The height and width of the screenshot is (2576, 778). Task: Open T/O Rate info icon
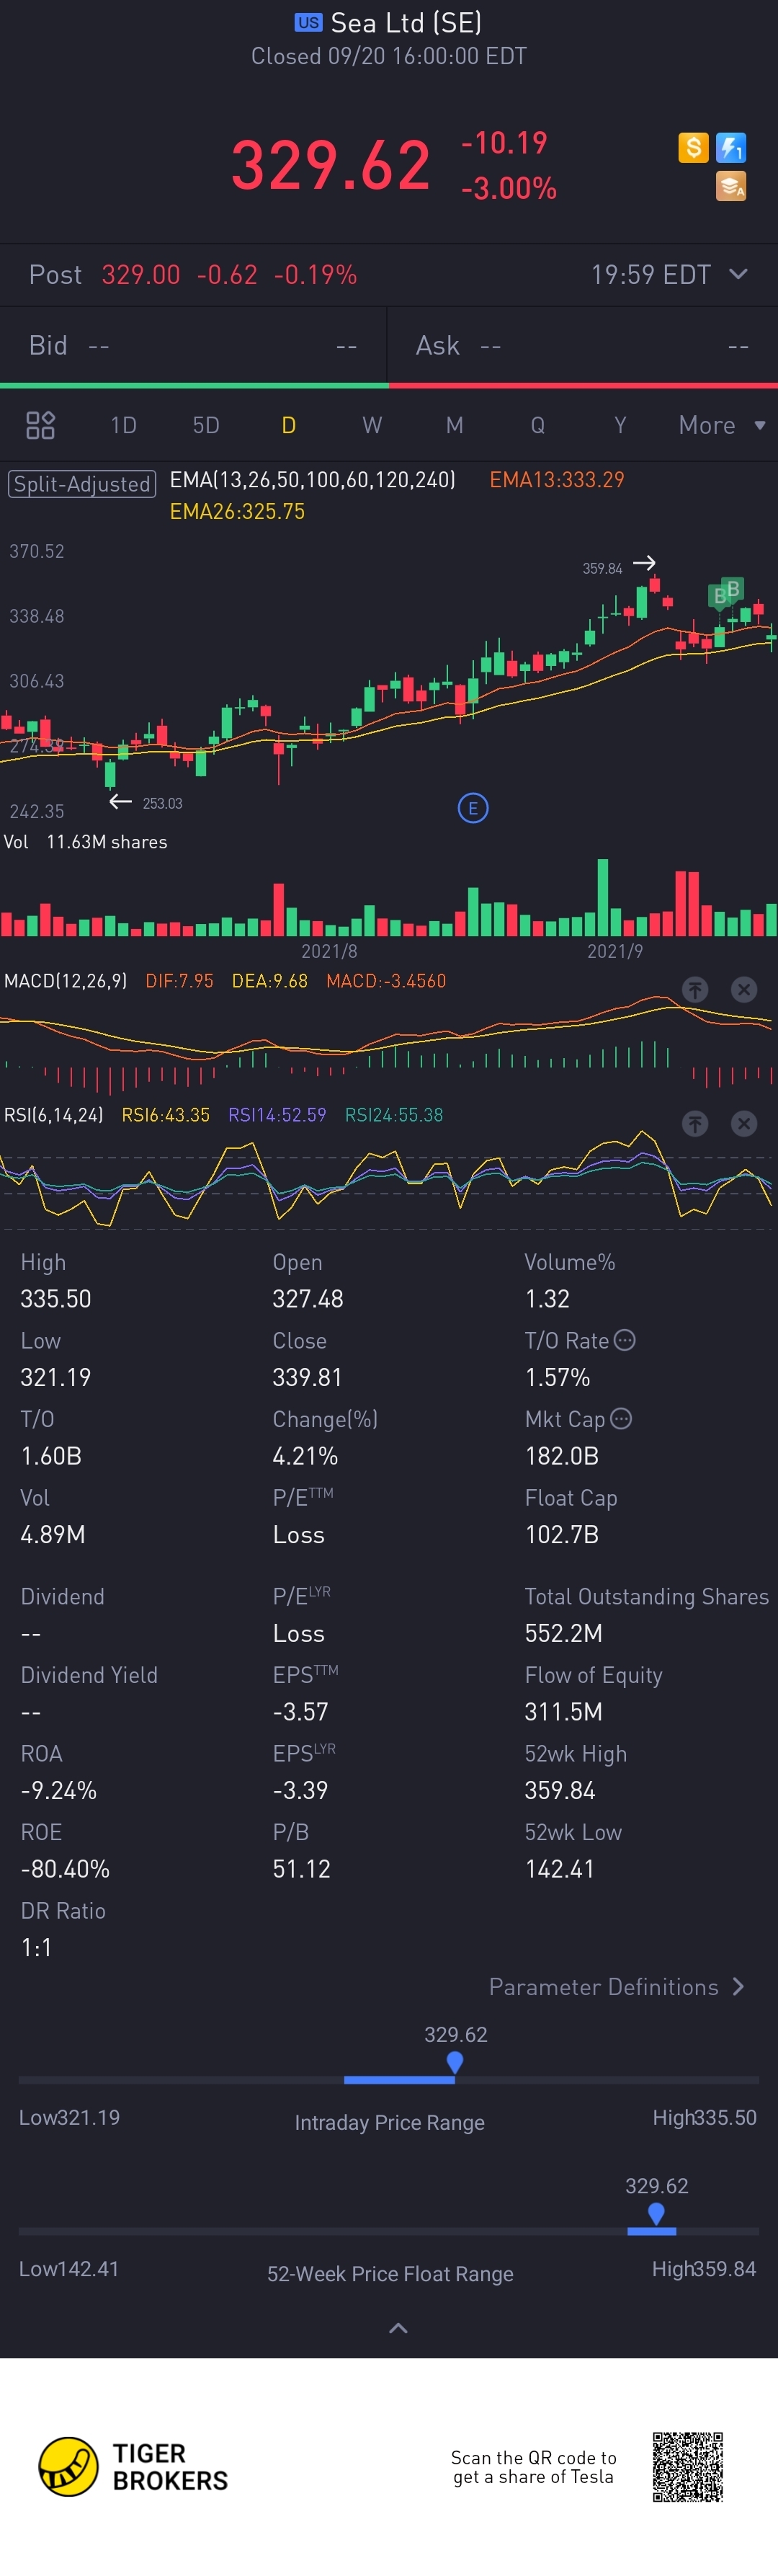tap(625, 1340)
